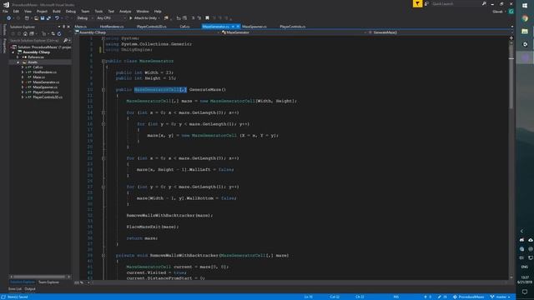Image resolution: width=534 pixels, height=300 pixels.
Task: Open the Assembly-CSharp project navigation dropdown
Action: tap(147, 32)
